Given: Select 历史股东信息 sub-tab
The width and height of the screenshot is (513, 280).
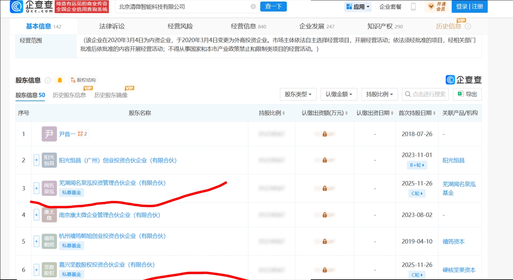Looking at the screenshot, I should 69,95.
